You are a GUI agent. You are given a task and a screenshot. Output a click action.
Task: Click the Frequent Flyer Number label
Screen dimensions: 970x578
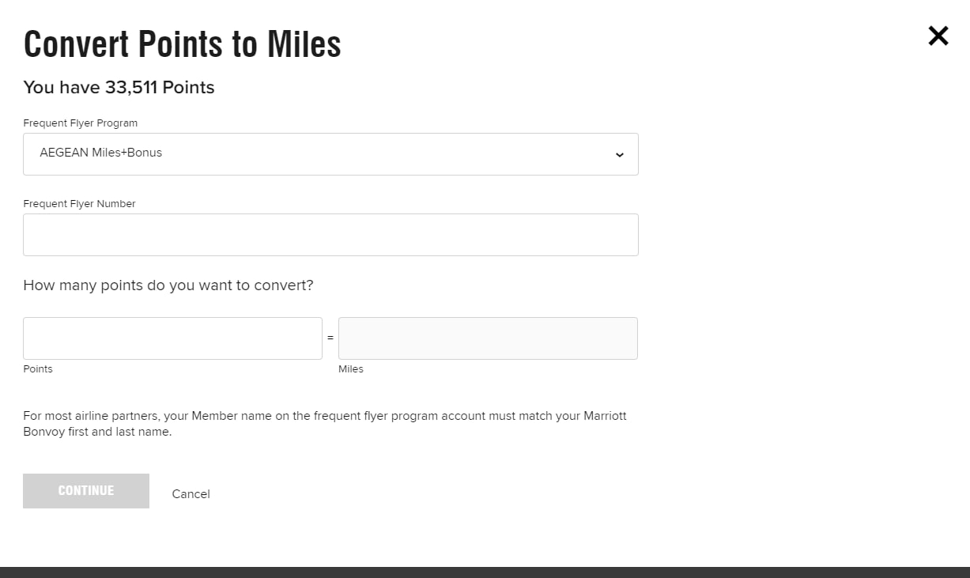pyautogui.click(x=79, y=204)
